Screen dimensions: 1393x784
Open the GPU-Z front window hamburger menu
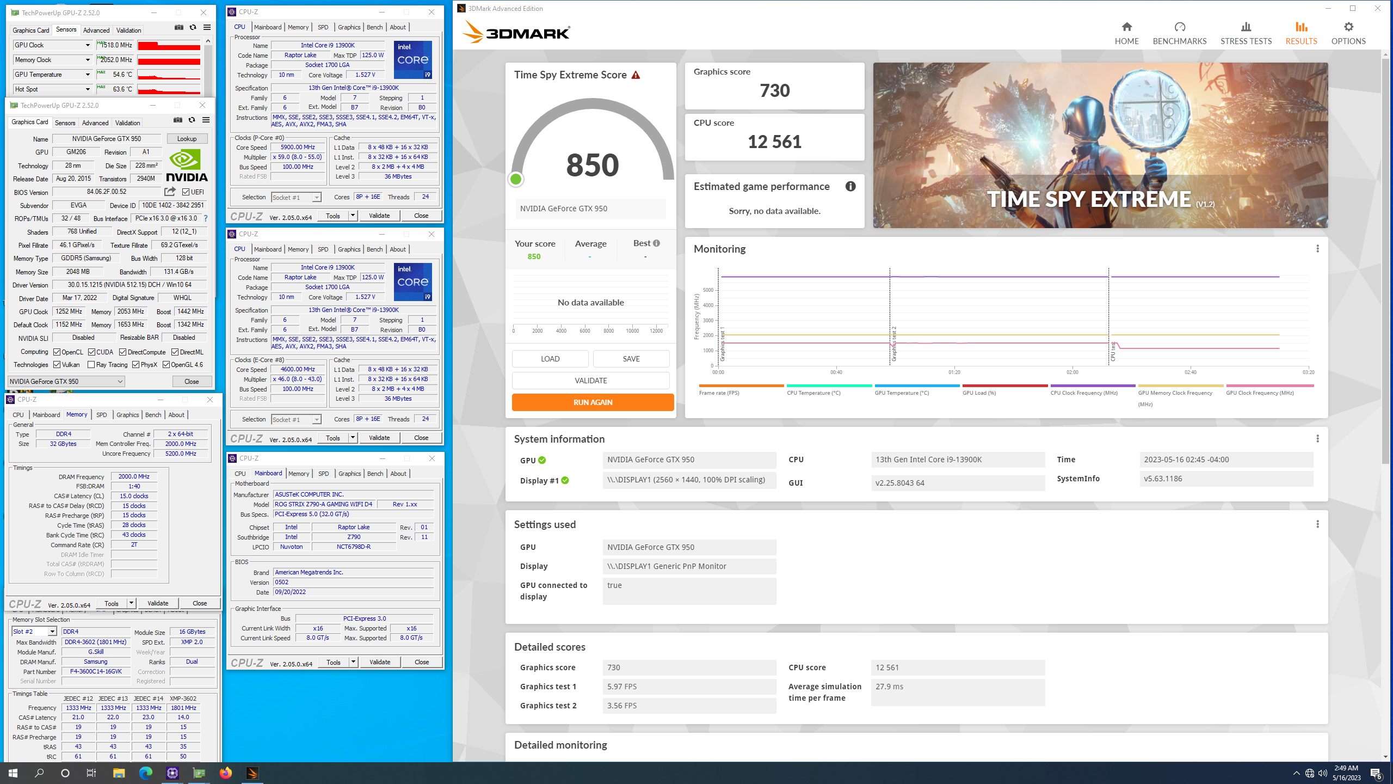point(206,120)
